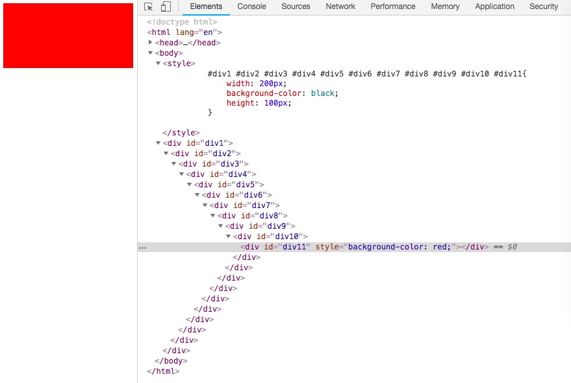Select the div id="div6" tag
Image resolution: width=571 pixels, height=383 pixels.
pyautogui.click(x=236, y=195)
